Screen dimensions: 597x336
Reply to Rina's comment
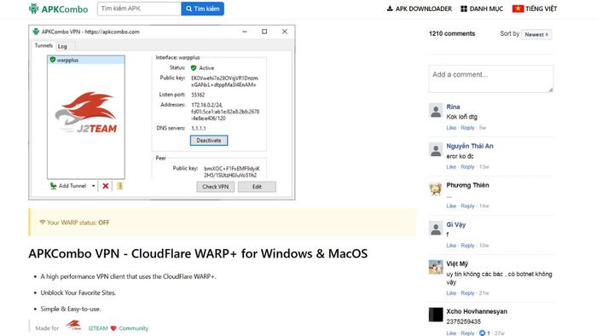(x=467, y=128)
